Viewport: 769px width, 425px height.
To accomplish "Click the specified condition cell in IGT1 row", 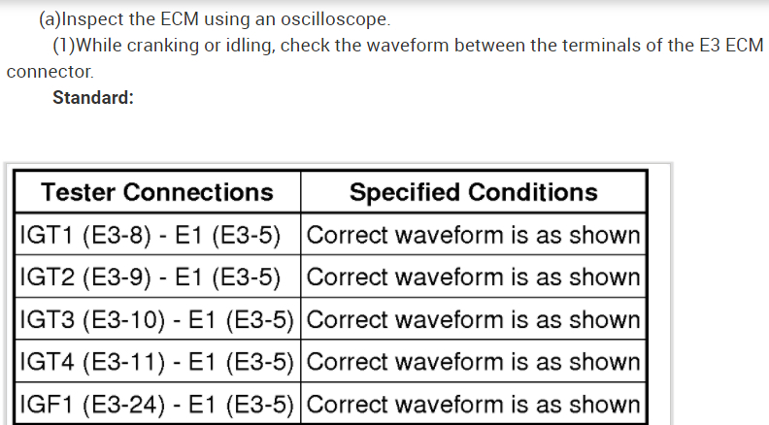I will click(473, 235).
